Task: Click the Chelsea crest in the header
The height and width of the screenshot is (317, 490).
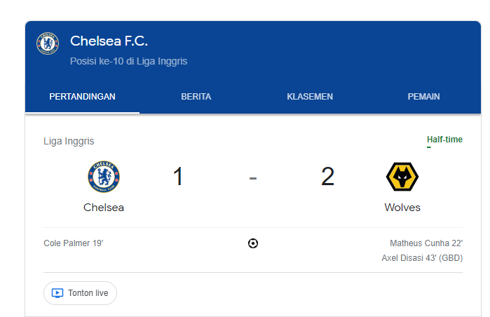Action: tap(48, 43)
